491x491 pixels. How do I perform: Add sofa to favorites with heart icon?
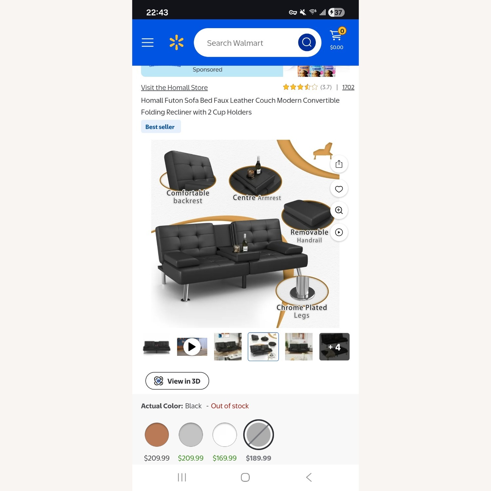click(x=339, y=189)
